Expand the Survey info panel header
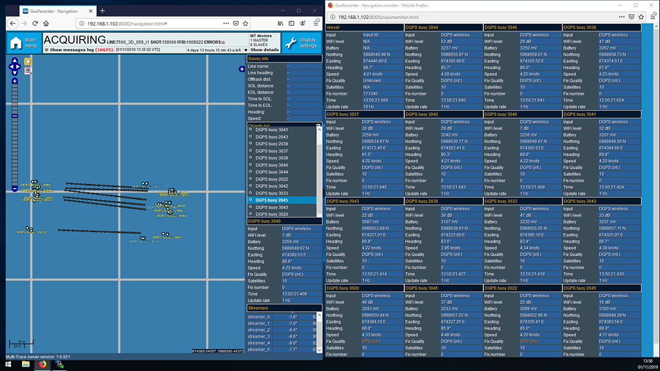The height and width of the screenshot is (371, 660). pos(284,58)
